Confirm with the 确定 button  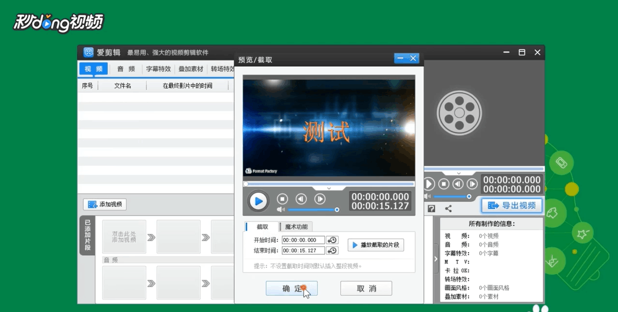point(291,288)
